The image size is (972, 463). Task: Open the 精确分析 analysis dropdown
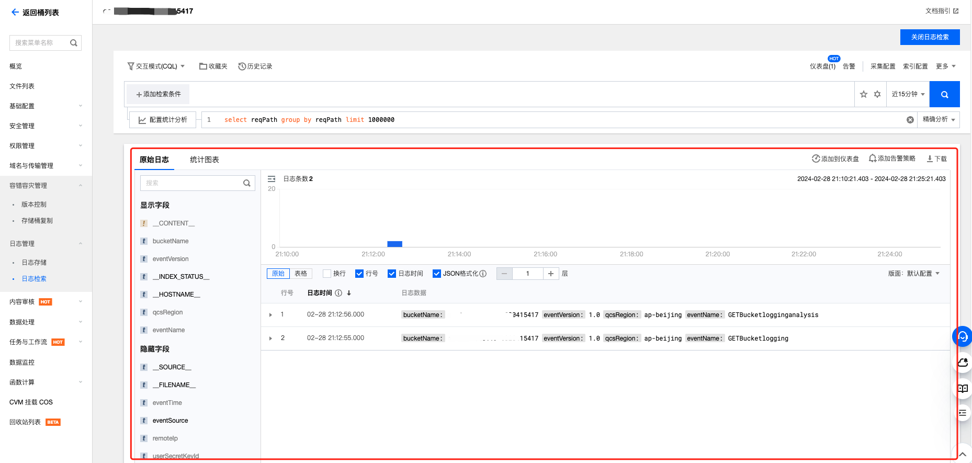(x=939, y=120)
